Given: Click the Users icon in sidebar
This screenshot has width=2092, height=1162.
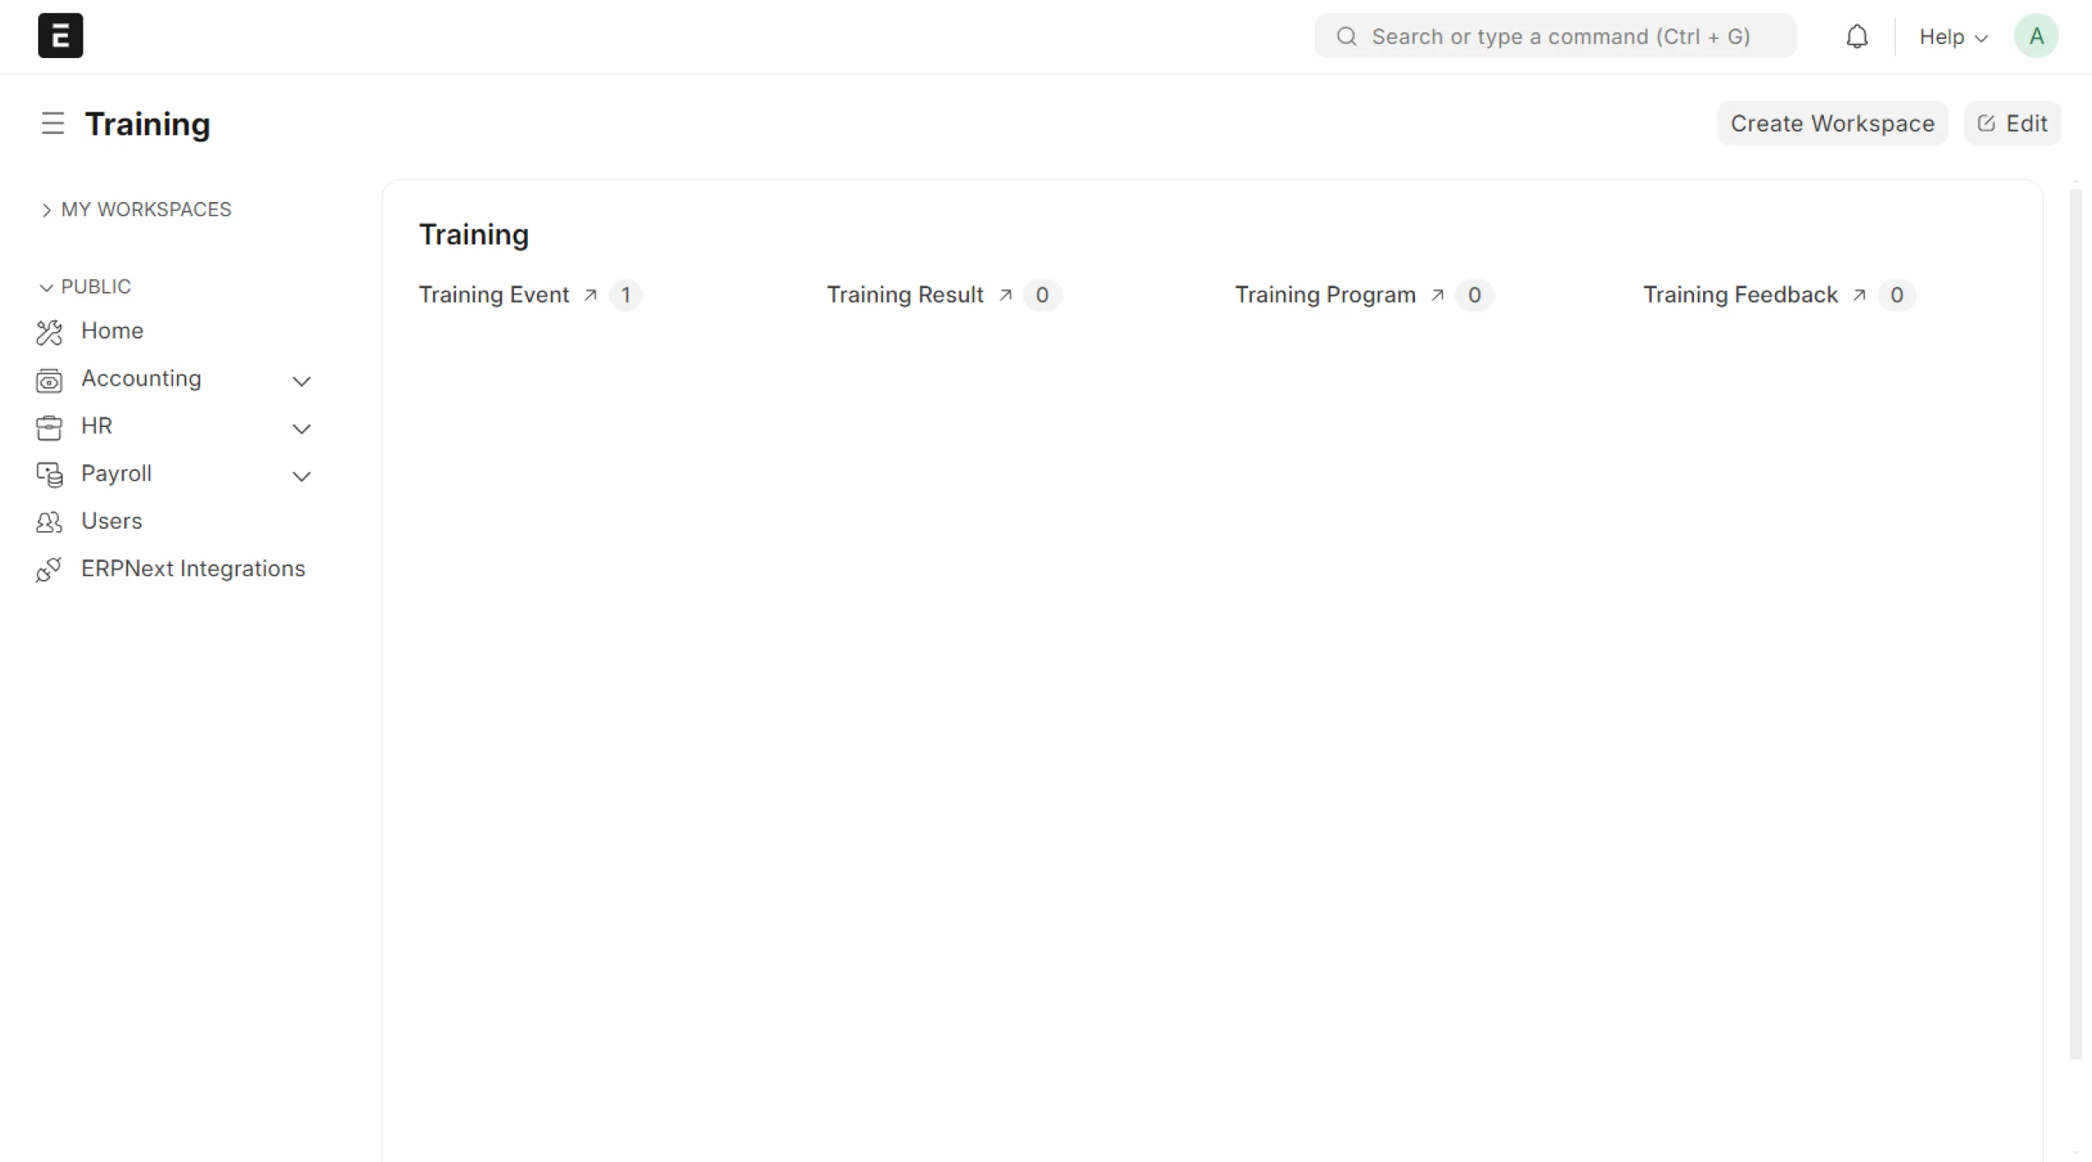Looking at the screenshot, I should coord(49,521).
